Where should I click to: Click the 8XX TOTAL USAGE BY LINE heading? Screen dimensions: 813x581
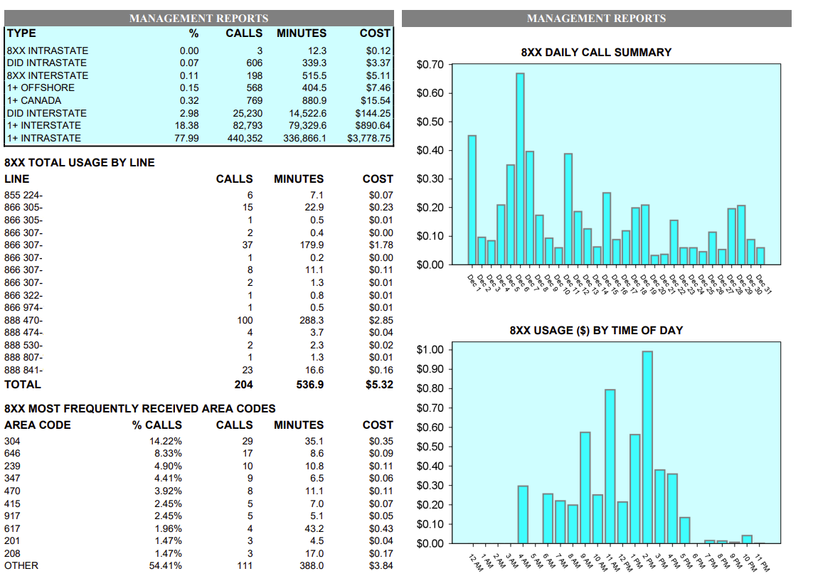coord(79,162)
